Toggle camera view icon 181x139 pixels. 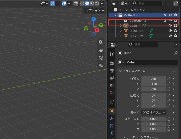pos(101,58)
